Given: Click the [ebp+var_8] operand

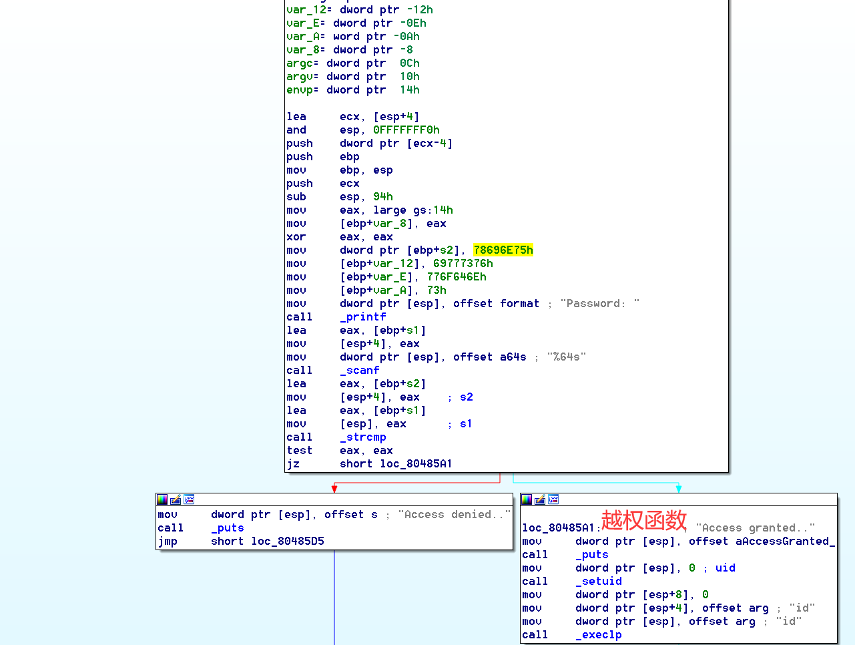Looking at the screenshot, I should pos(380,224).
